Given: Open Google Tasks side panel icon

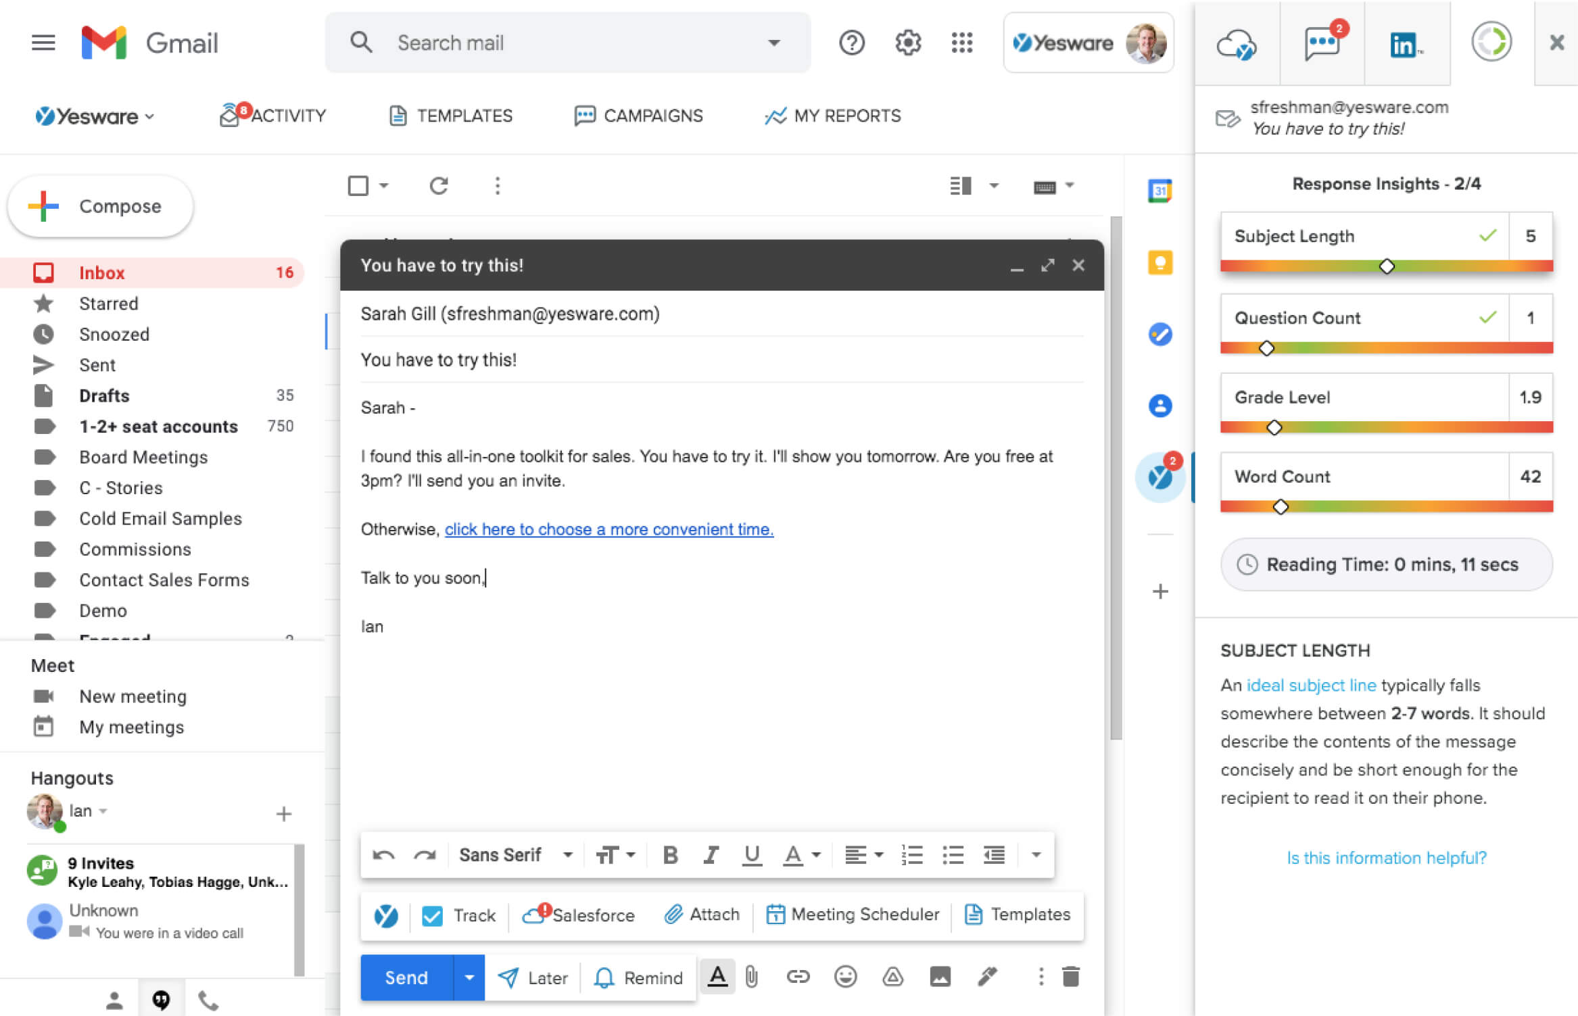Looking at the screenshot, I should pos(1160,334).
